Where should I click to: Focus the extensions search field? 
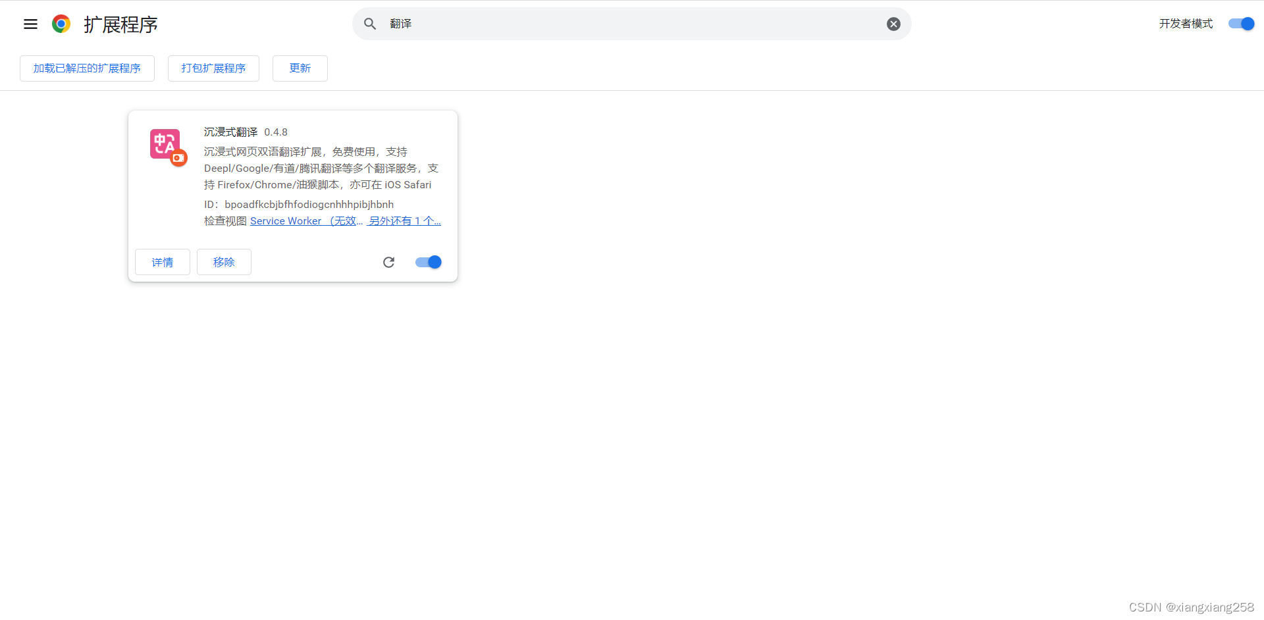(632, 24)
